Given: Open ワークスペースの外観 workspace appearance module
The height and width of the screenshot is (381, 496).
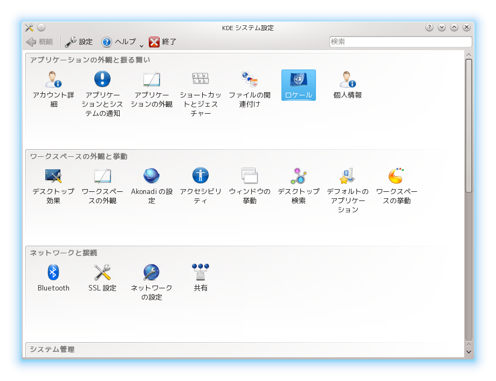Looking at the screenshot, I should (x=102, y=186).
